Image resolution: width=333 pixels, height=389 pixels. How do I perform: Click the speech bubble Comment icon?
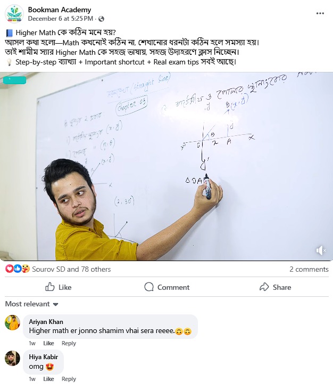(149, 287)
